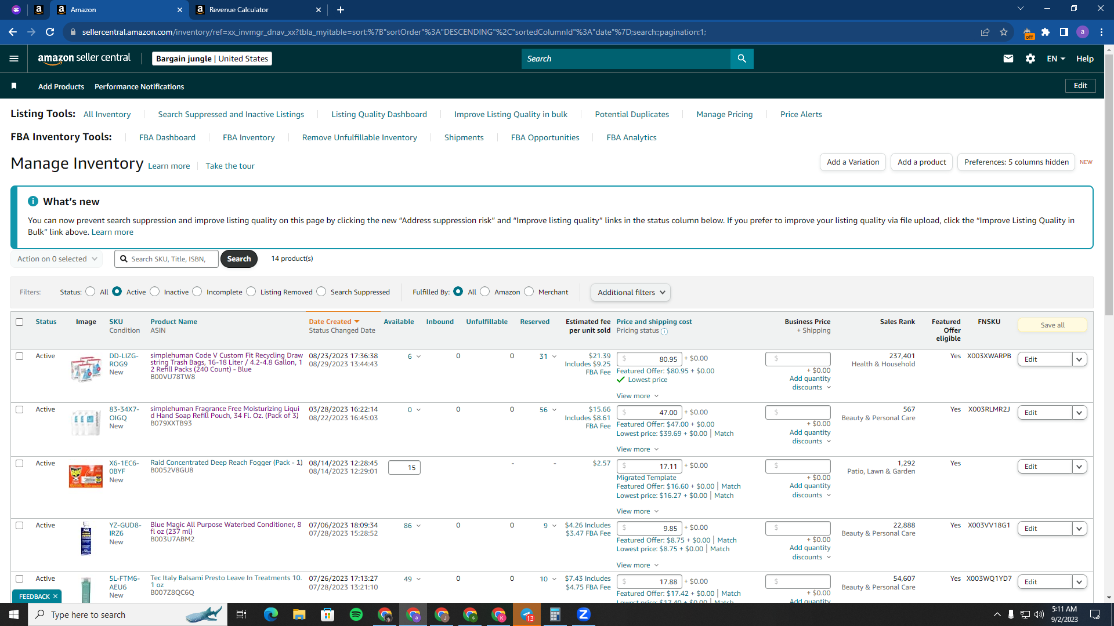Open Microsoft Edge from the taskbar
1114x626 pixels.
[271, 614]
